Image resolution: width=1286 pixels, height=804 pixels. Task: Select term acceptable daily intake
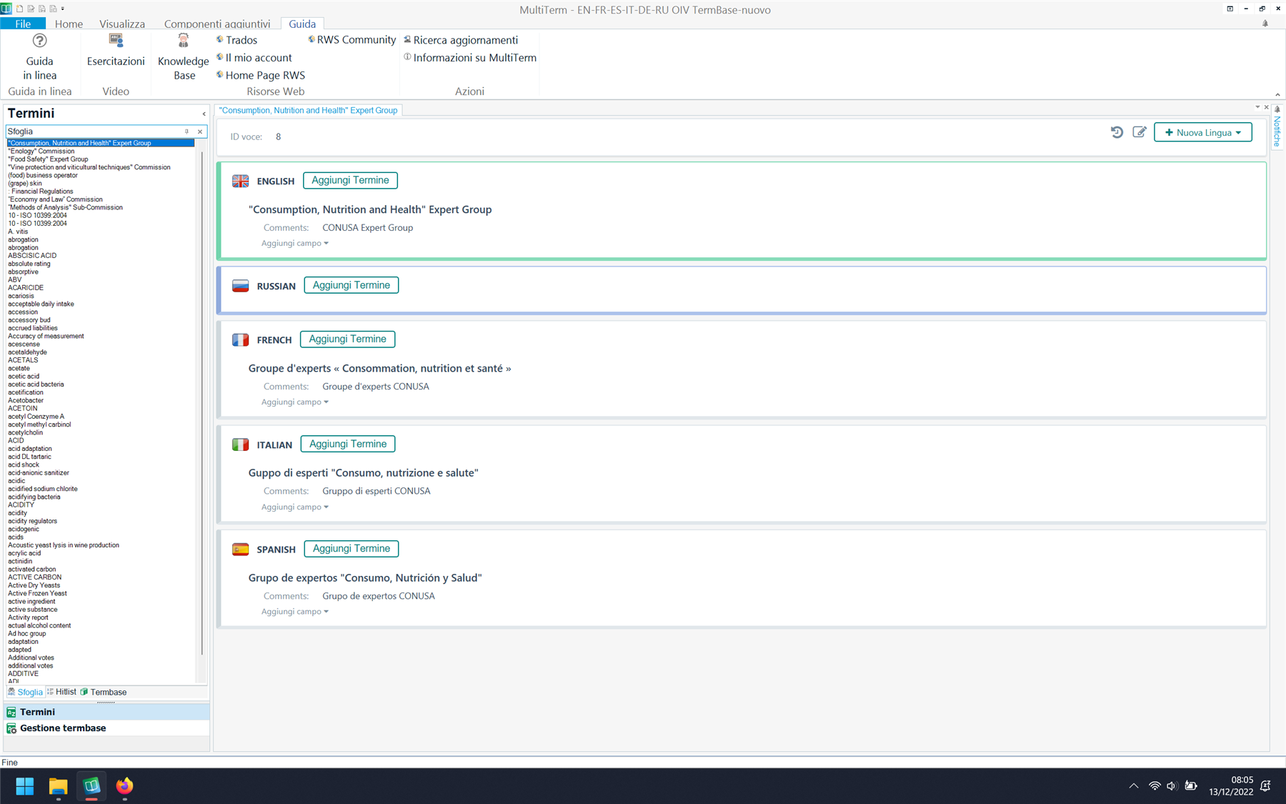click(41, 304)
